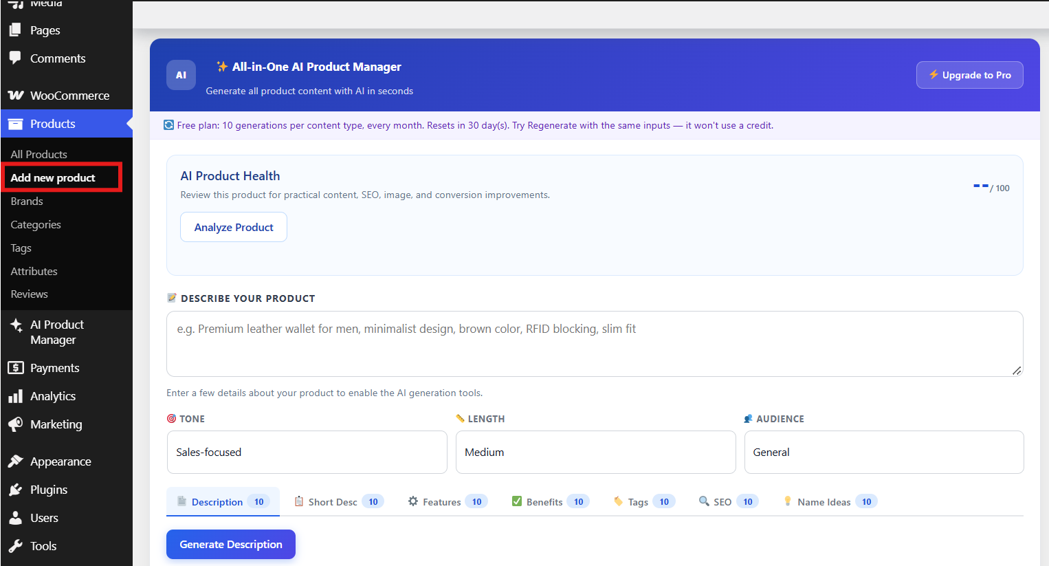Open Brands submenu link
This screenshot has width=1049, height=566.
(x=27, y=201)
